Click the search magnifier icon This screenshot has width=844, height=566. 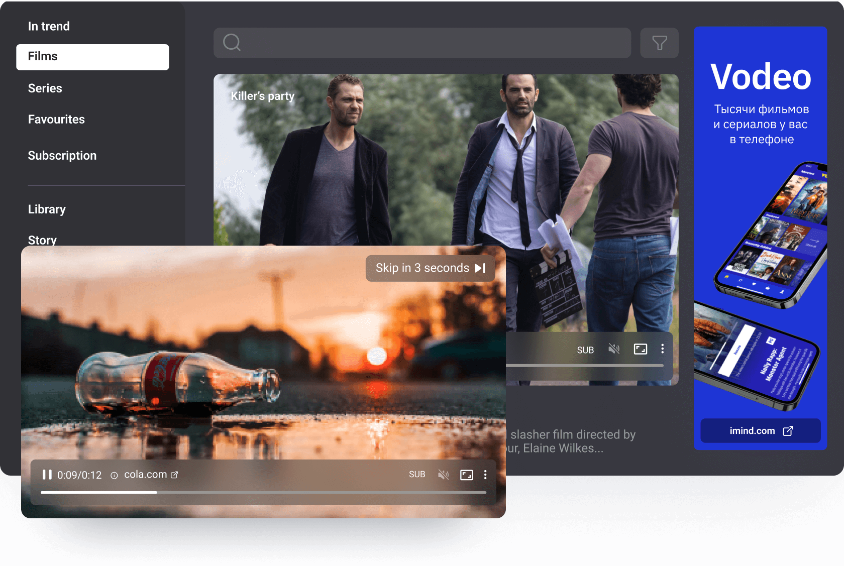click(232, 43)
